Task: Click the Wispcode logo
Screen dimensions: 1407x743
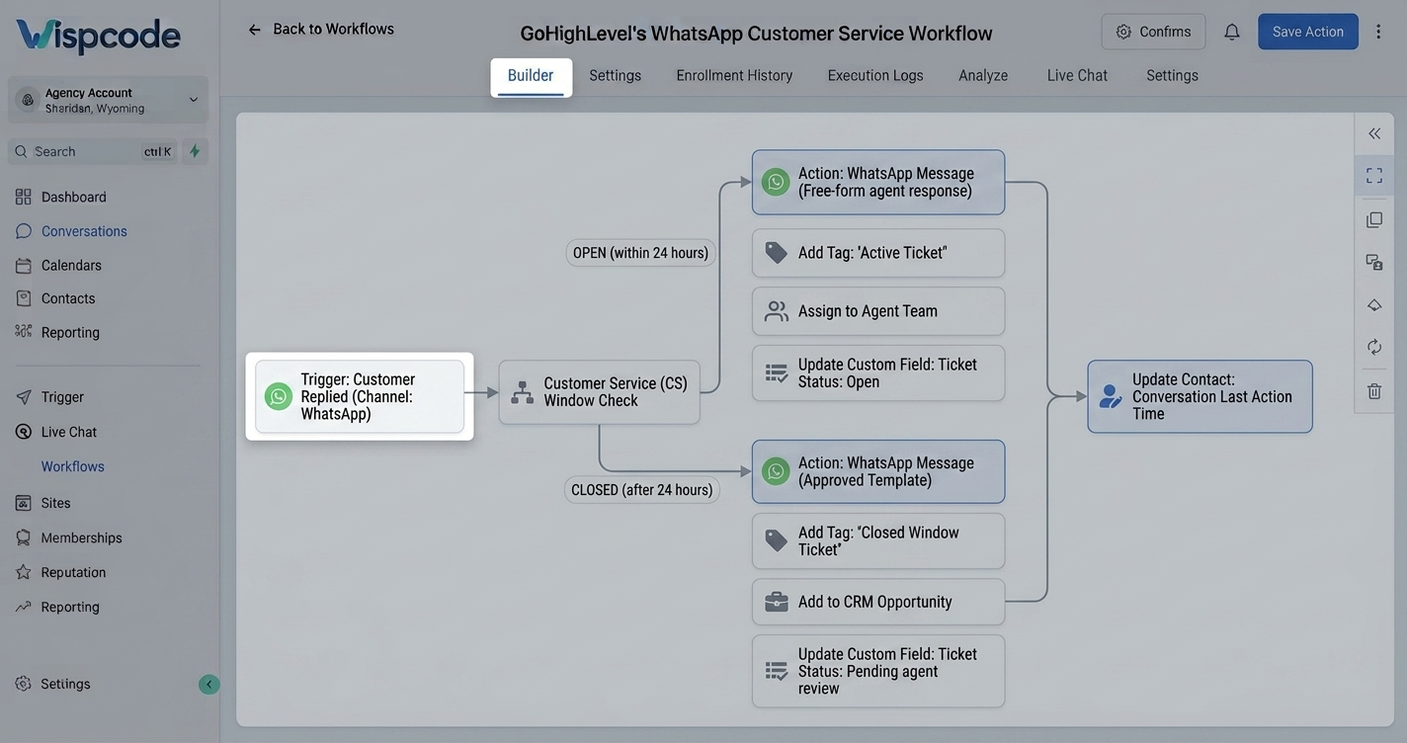Action: [x=98, y=36]
